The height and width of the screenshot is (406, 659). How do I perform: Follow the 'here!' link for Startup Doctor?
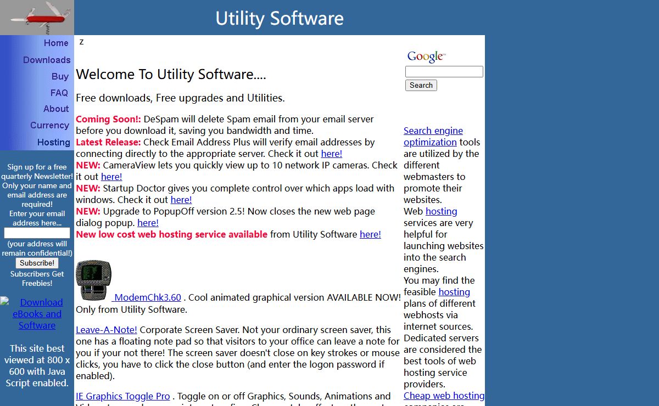(x=181, y=200)
